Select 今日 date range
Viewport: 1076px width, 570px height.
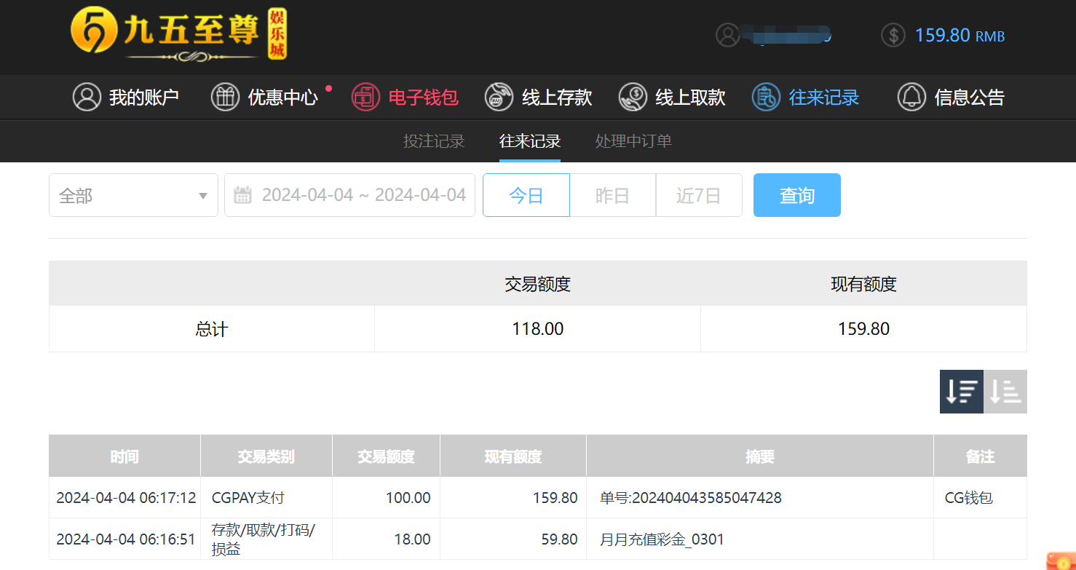point(526,195)
